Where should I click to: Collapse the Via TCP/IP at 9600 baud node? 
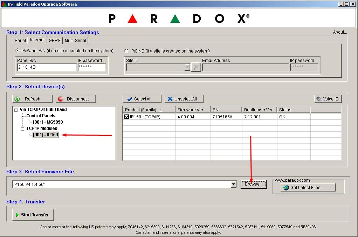pyautogui.click(x=16, y=110)
